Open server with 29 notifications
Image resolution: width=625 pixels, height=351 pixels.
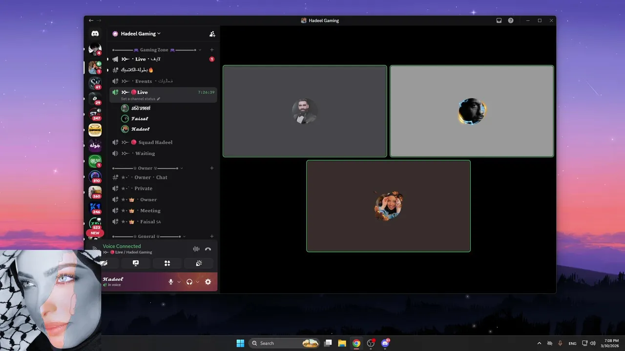[95, 98]
